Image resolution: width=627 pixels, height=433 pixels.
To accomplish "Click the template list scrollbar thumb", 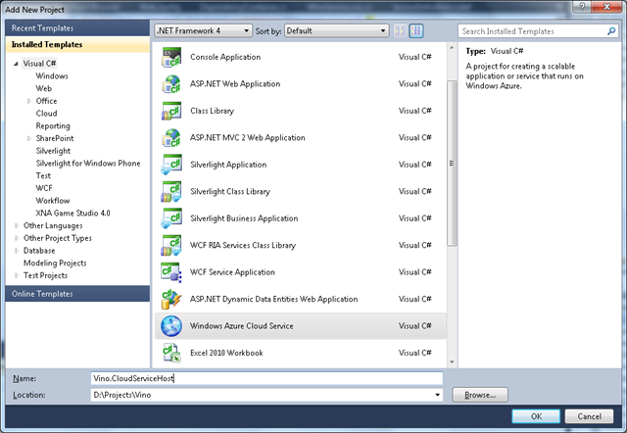I will point(452,164).
